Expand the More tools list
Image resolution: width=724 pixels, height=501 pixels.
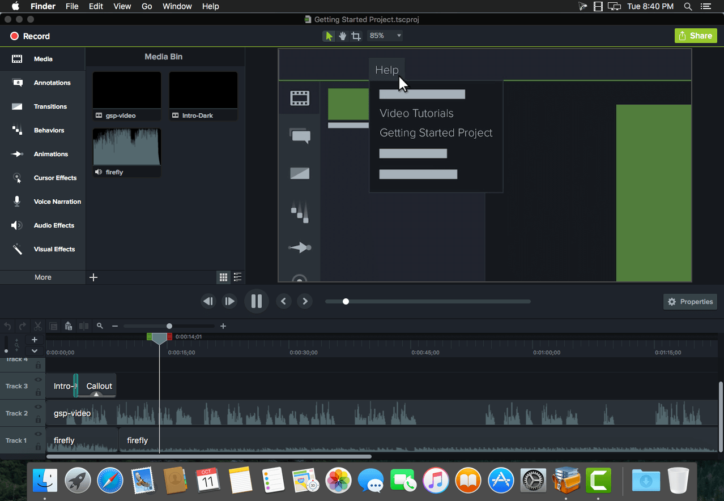[x=42, y=277]
